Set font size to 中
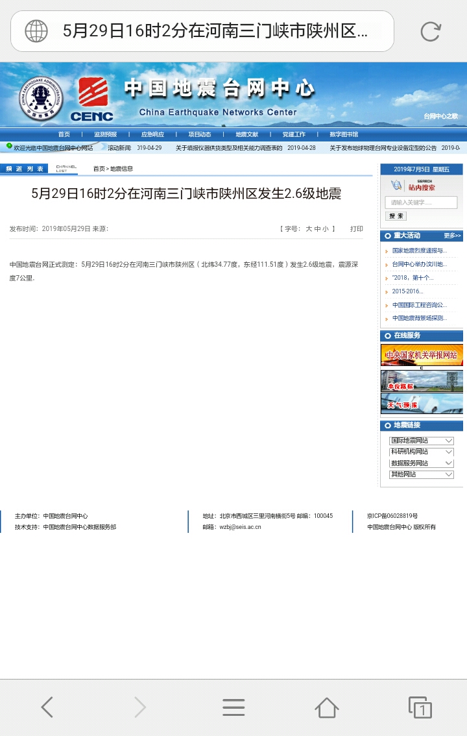This screenshot has height=736, width=467. [x=317, y=228]
